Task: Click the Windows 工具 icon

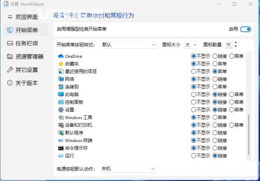Action: click(61, 117)
